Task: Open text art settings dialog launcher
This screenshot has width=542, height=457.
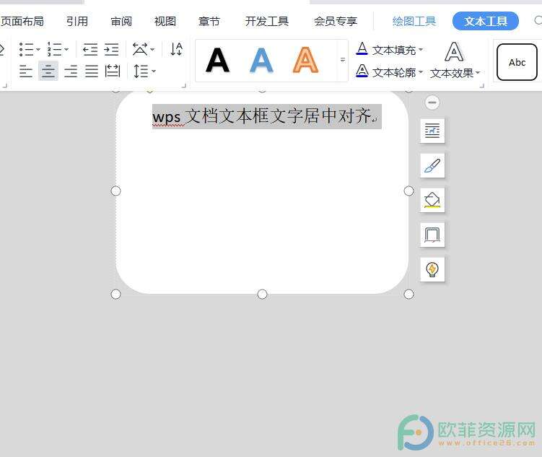Action: click(482, 85)
